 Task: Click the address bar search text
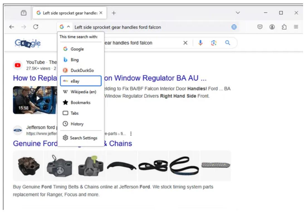(118, 27)
